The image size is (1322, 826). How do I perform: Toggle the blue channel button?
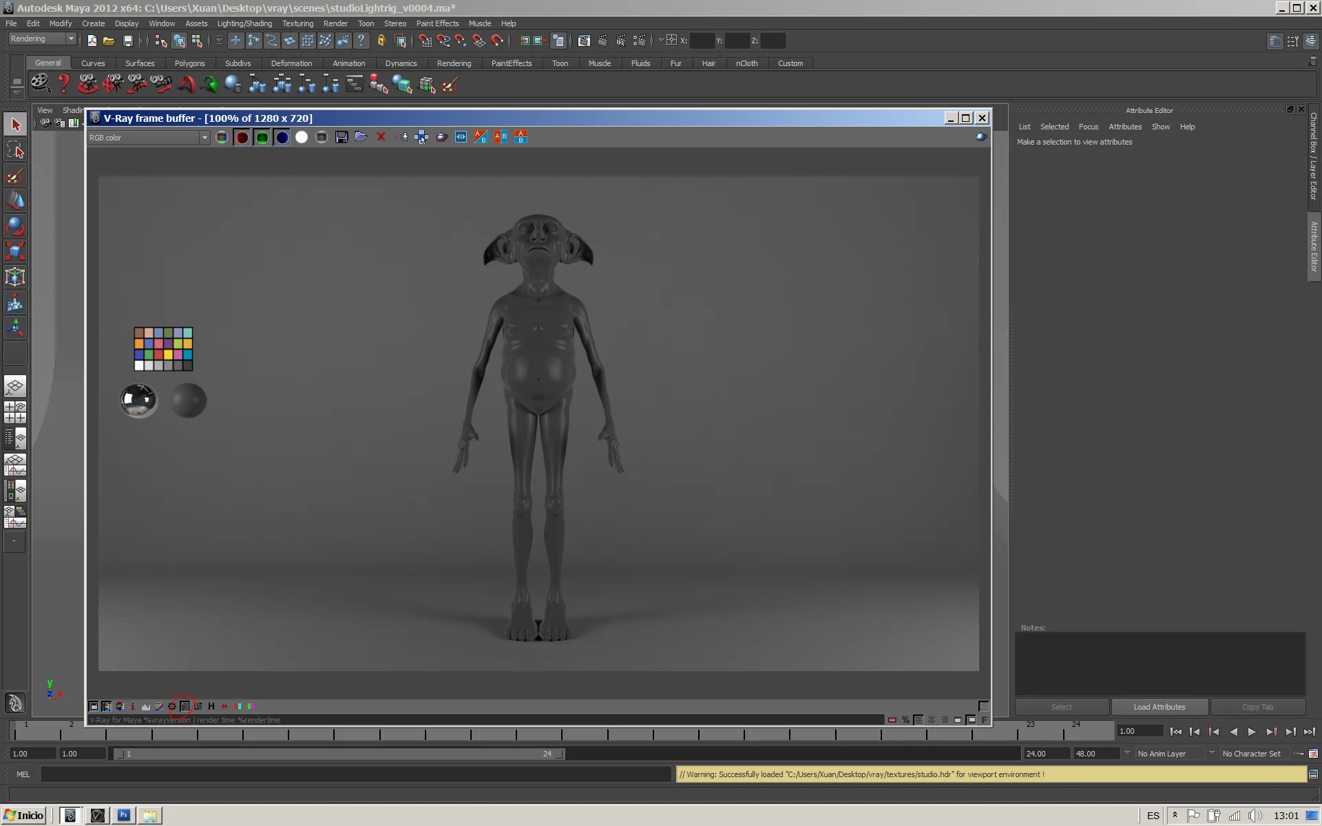(282, 137)
